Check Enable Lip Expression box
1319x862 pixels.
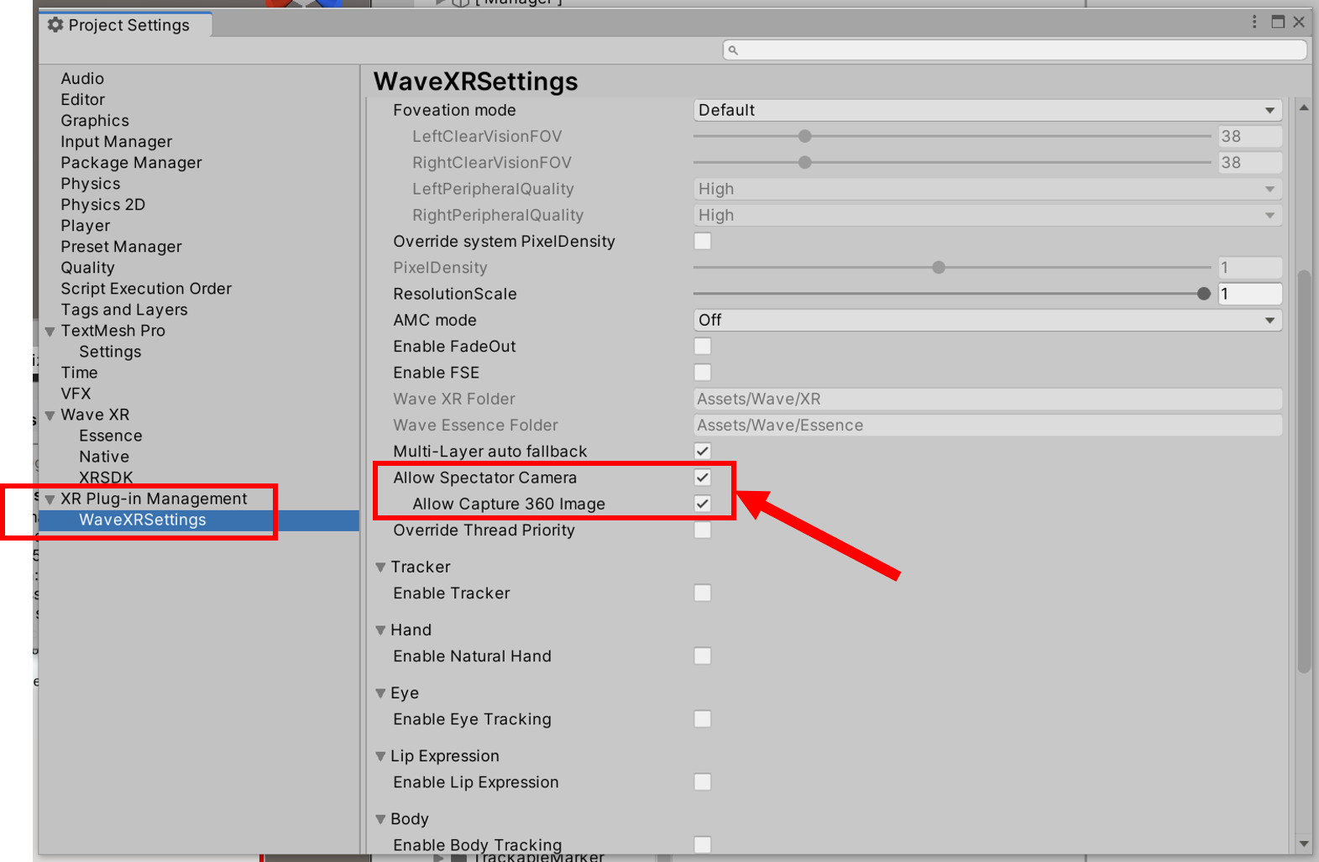[703, 782]
